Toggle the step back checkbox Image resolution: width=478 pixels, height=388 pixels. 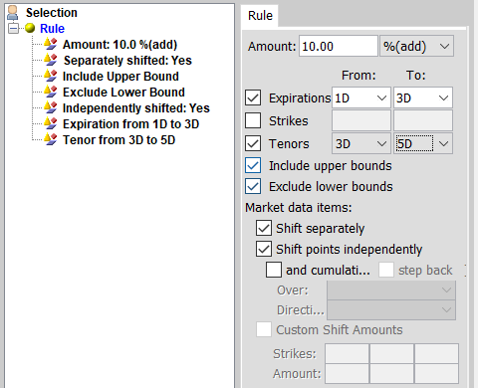pos(386,270)
